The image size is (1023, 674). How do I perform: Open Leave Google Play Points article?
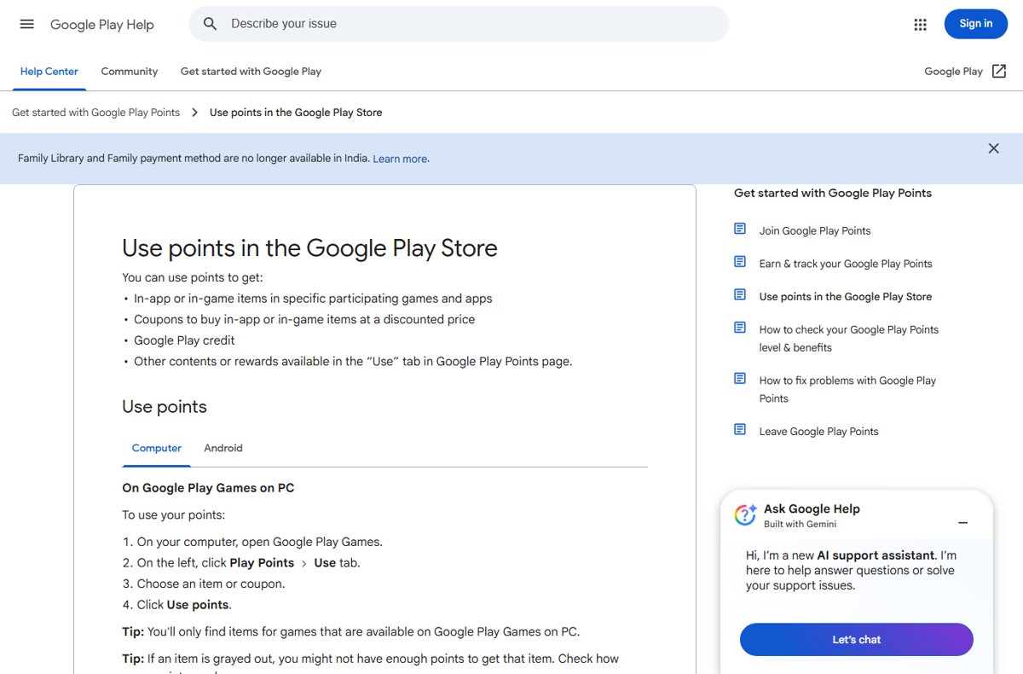[x=818, y=432]
